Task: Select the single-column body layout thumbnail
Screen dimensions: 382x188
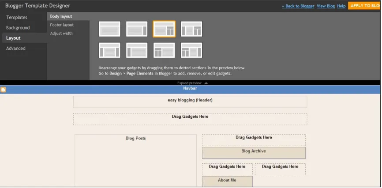Action: point(109,29)
